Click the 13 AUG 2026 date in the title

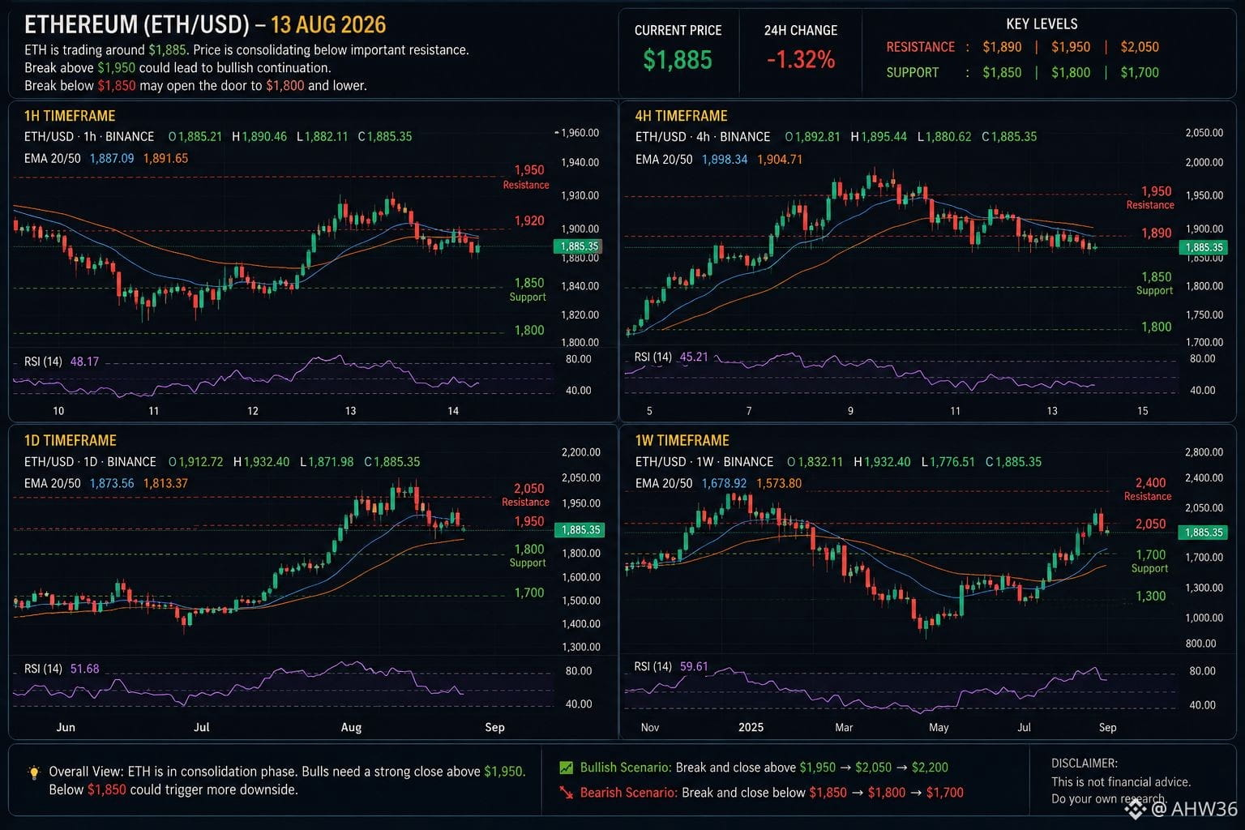coord(328,24)
